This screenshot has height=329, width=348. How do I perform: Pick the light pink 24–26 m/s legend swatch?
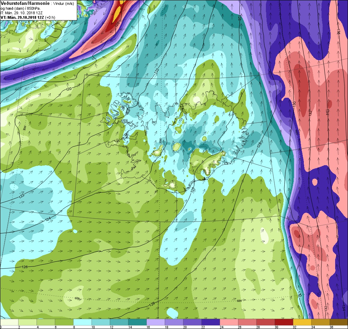(229, 322)
